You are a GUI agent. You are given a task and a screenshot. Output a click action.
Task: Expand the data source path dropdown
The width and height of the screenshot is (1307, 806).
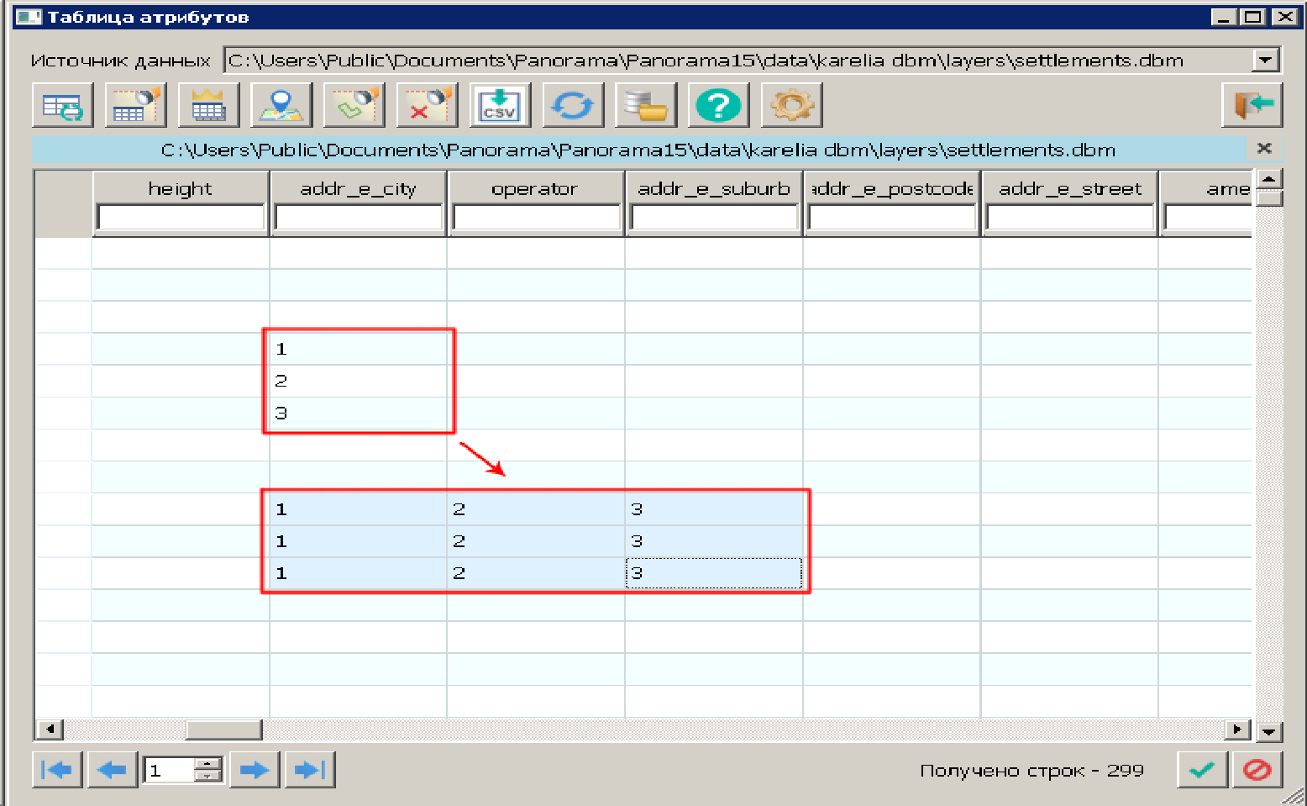click(x=1265, y=61)
